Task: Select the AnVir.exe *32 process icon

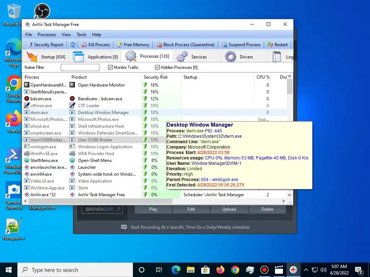Action: coord(27,194)
